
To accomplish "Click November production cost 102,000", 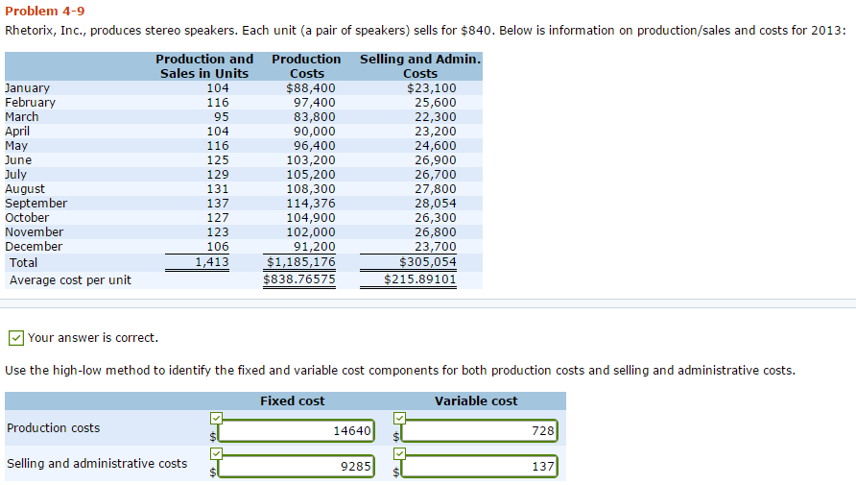I will coord(311,232).
